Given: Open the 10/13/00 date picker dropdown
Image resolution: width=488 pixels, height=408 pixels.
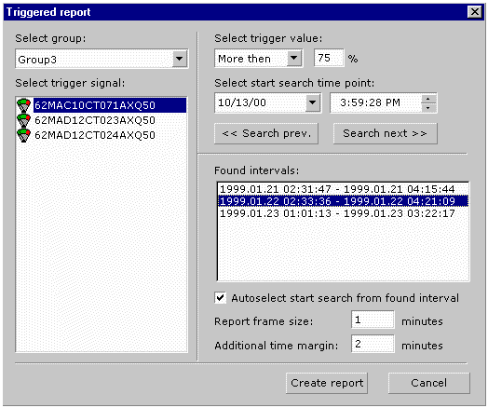Looking at the screenshot, I should click(313, 102).
